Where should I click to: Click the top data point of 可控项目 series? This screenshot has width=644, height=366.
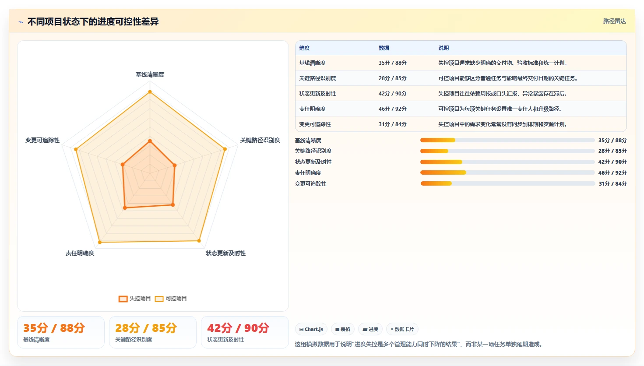click(150, 92)
